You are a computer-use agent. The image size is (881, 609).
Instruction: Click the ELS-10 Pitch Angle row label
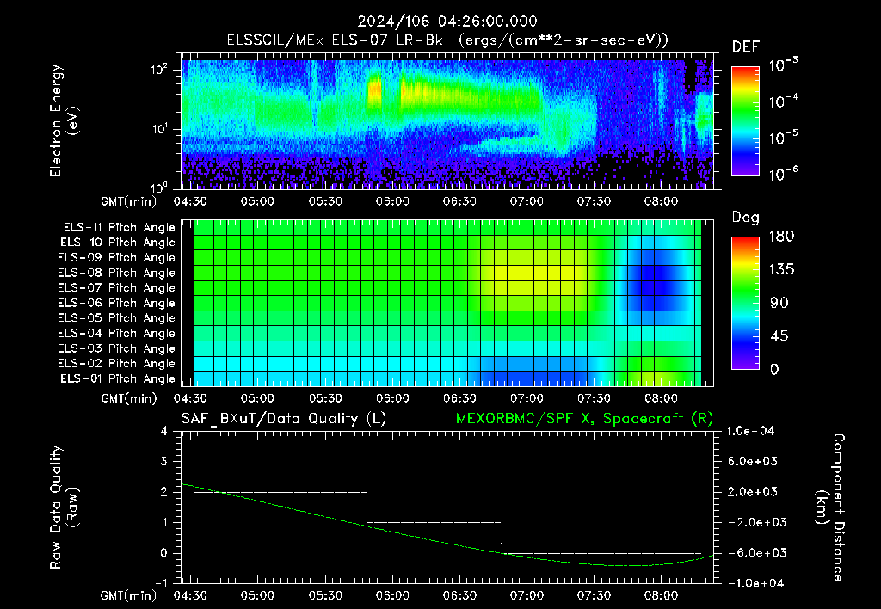coord(118,243)
